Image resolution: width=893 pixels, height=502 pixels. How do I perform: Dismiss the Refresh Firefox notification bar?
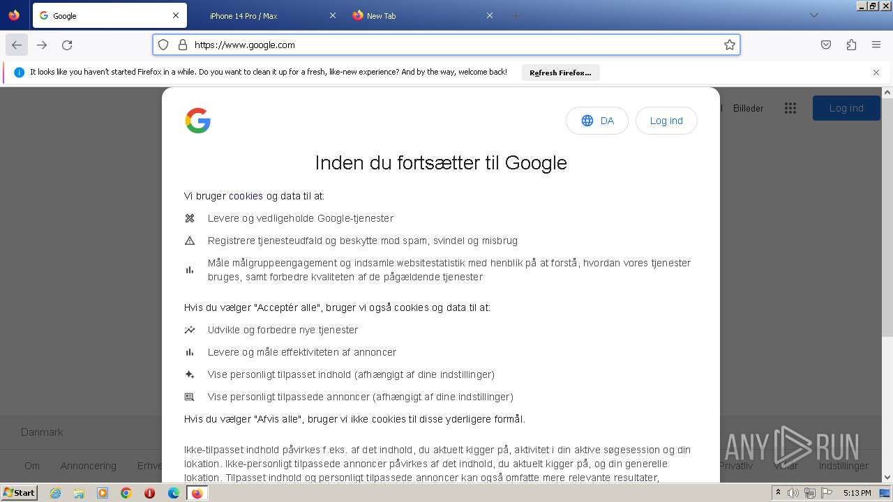(x=876, y=72)
